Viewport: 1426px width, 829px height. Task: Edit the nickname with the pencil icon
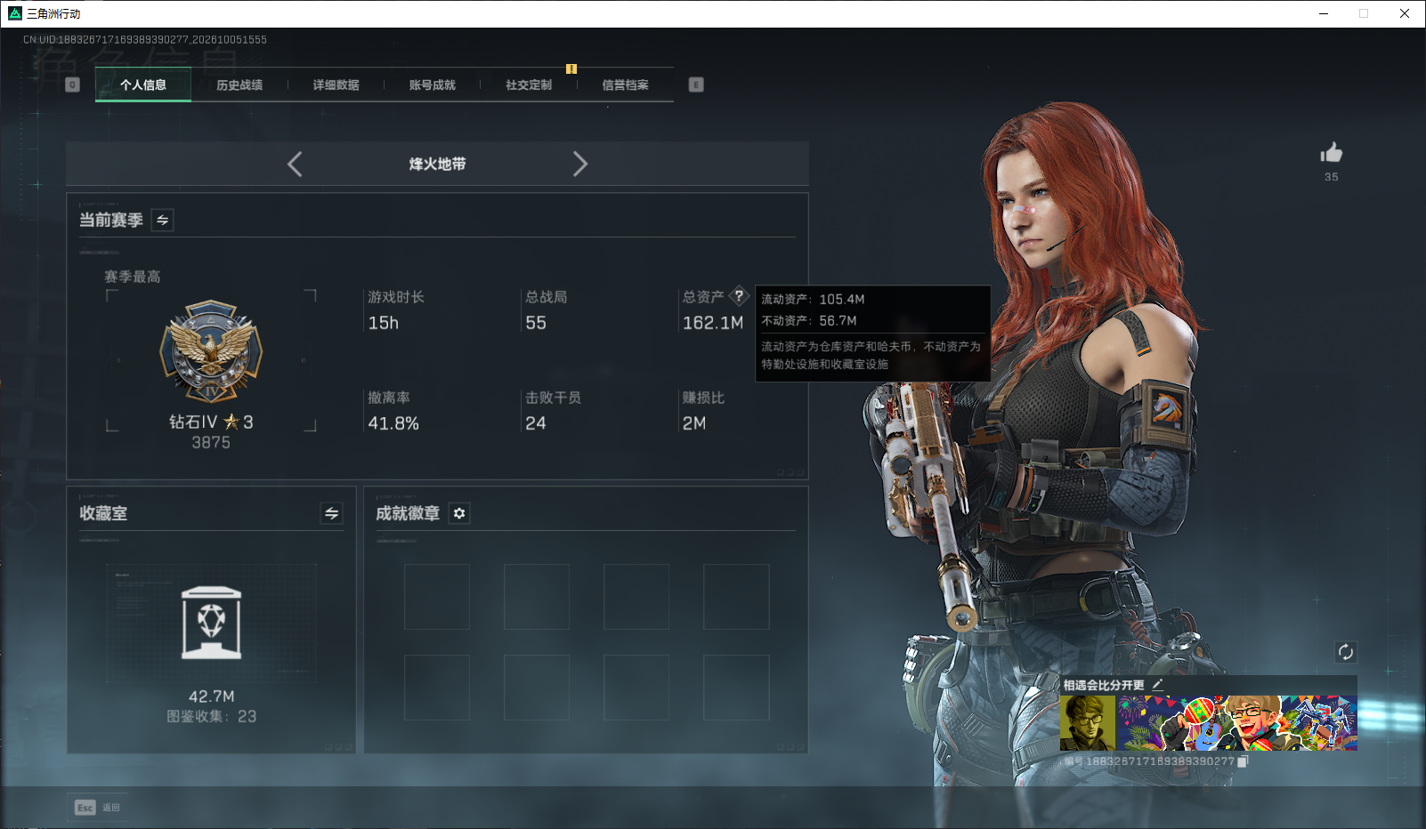[1157, 685]
